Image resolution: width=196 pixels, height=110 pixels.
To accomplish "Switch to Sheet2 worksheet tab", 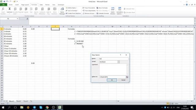I will tap(19, 101).
